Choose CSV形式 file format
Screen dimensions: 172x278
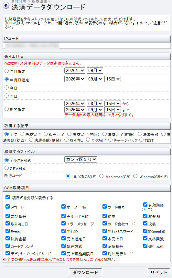pos(6,168)
